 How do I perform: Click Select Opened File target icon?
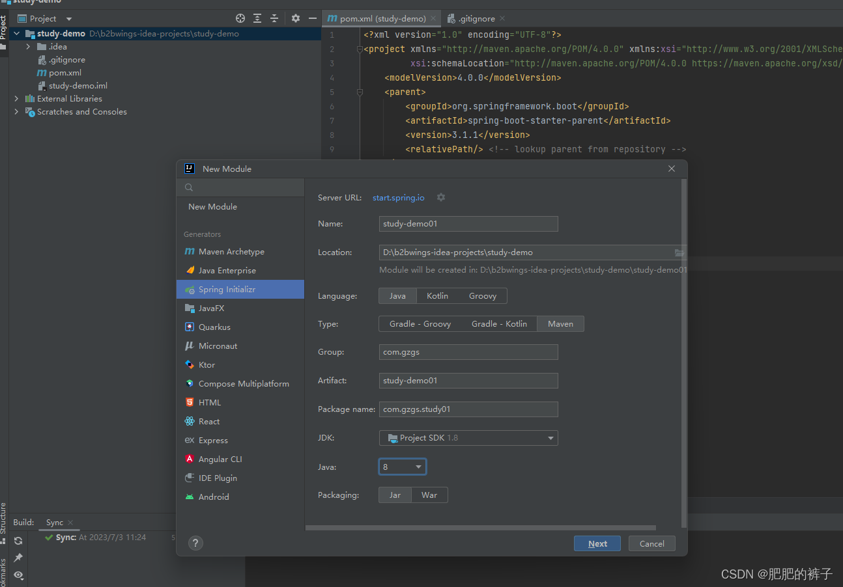[240, 18]
